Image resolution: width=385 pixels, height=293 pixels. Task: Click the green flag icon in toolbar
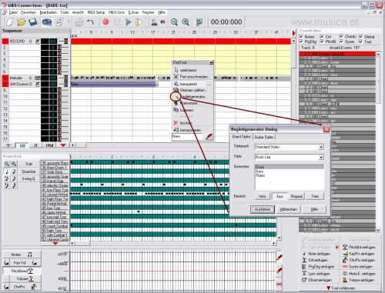[x=199, y=22]
